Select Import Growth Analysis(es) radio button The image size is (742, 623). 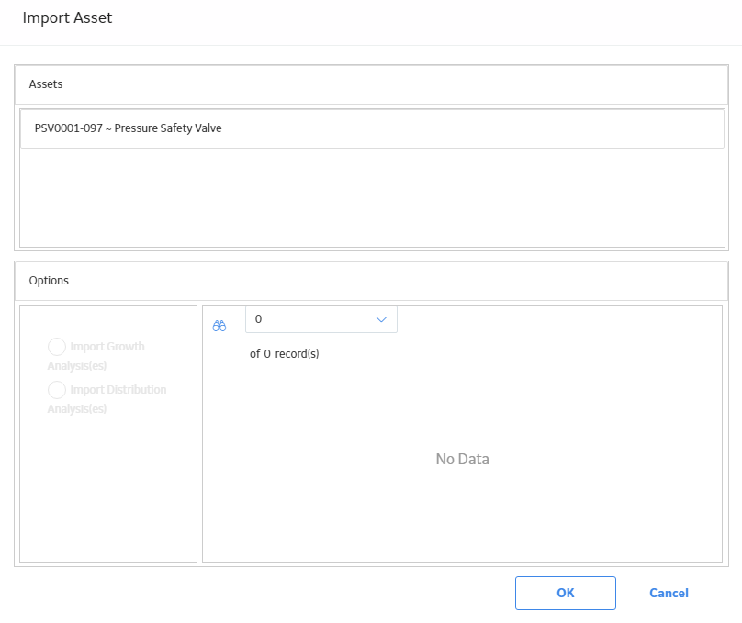point(57,347)
